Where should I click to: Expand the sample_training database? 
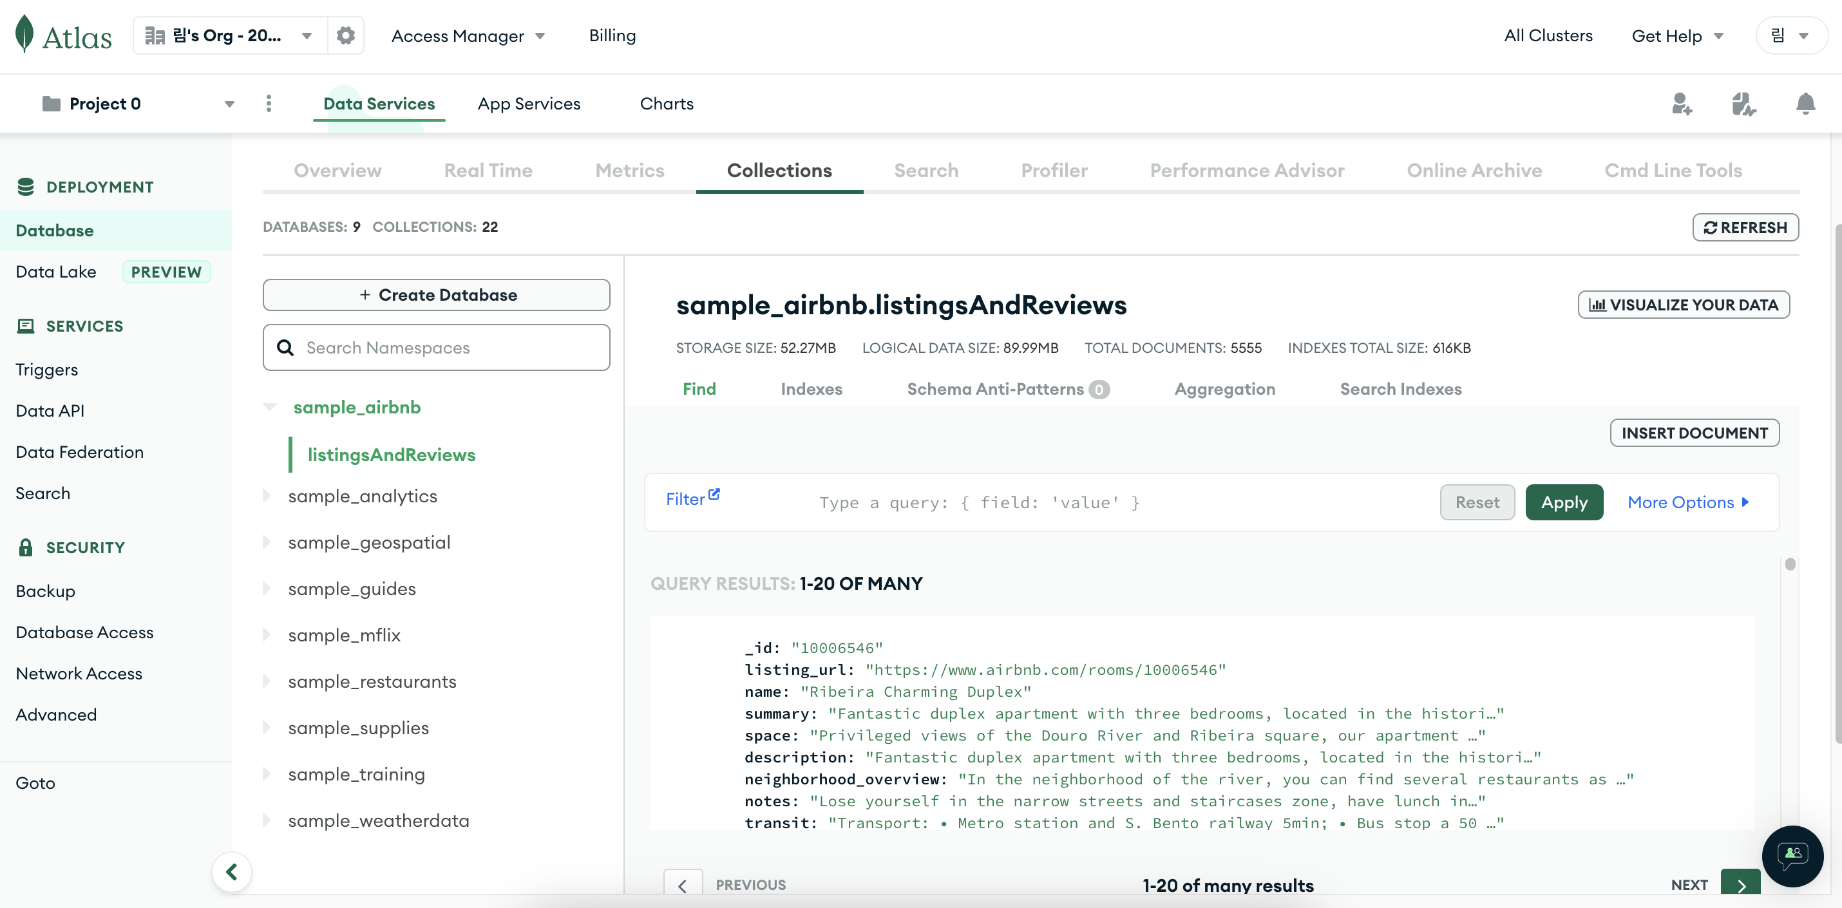[267, 773]
